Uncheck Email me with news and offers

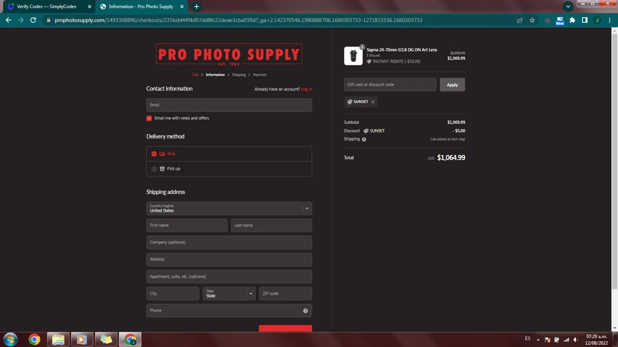tap(149, 118)
